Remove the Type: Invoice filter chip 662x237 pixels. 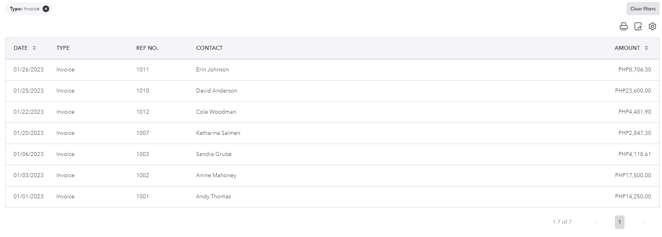46,9
